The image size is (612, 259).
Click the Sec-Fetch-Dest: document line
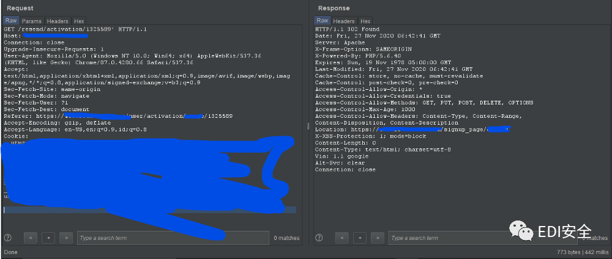pos(47,109)
